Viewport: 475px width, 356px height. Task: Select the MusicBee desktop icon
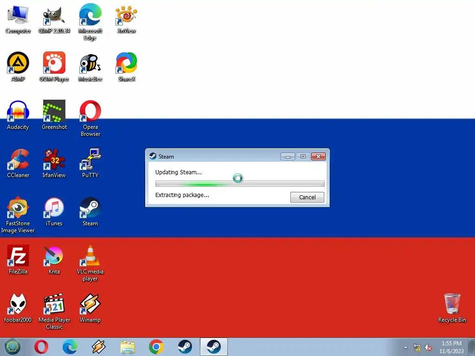[x=90, y=67]
